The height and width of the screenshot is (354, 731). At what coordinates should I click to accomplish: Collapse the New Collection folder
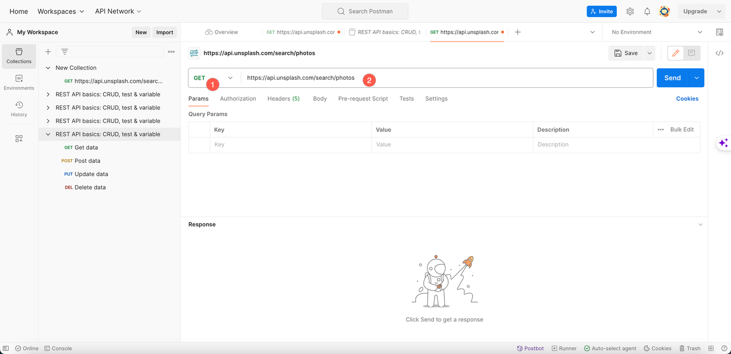pyautogui.click(x=48, y=68)
